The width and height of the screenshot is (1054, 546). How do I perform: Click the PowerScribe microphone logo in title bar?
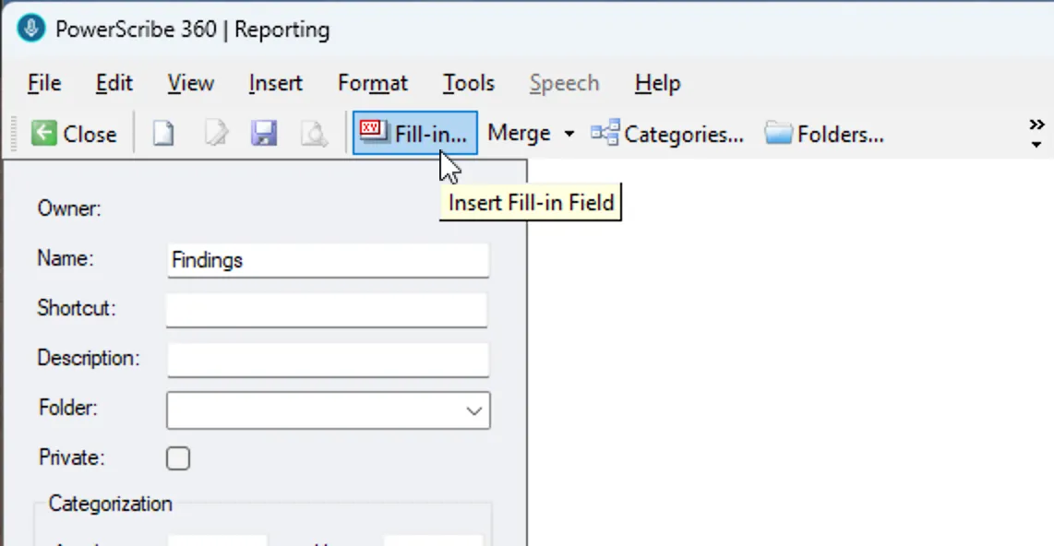30,28
